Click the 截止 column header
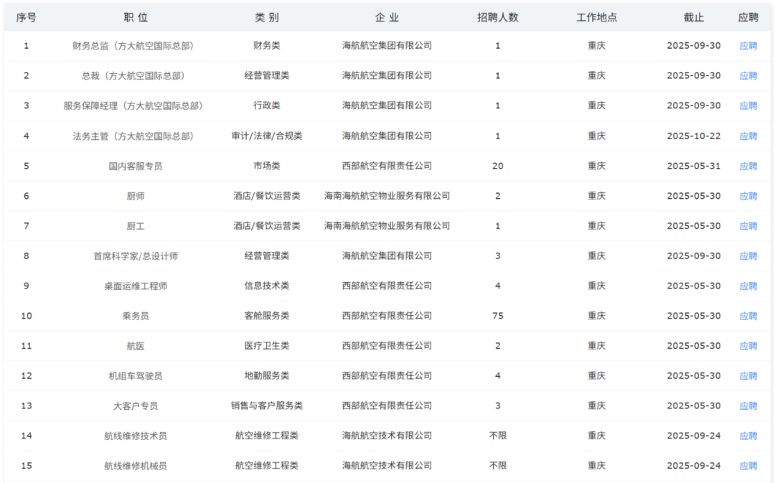Viewport: 775px width, 483px height. click(x=693, y=17)
